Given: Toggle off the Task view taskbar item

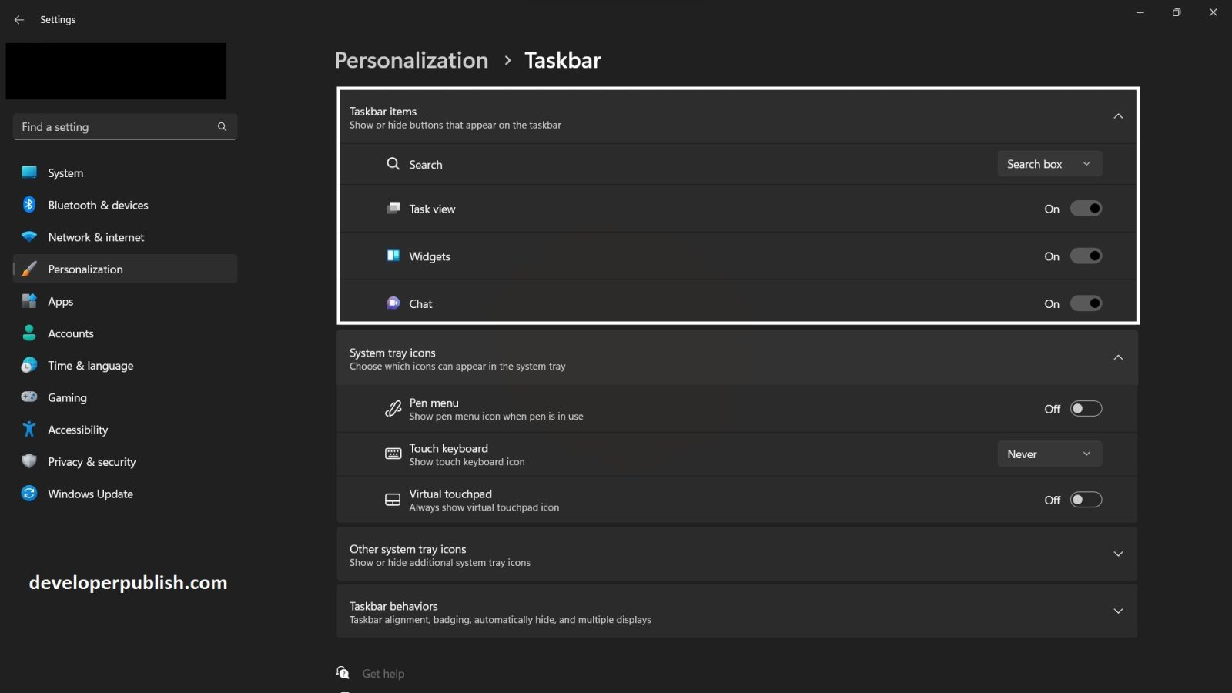Looking at the screenshot, I should click(1086, 208).
